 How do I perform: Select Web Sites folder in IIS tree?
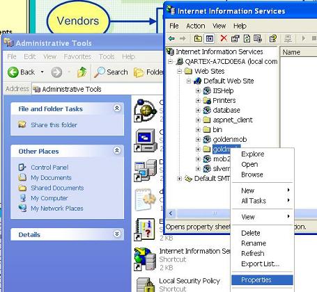point(204,71)
